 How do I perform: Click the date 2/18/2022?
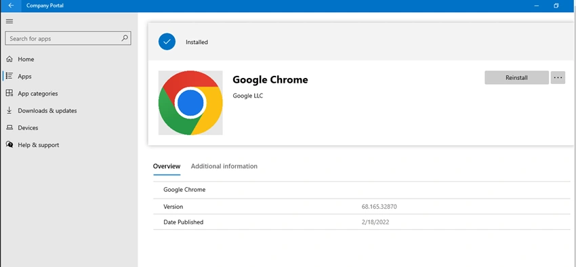point(375,222)
